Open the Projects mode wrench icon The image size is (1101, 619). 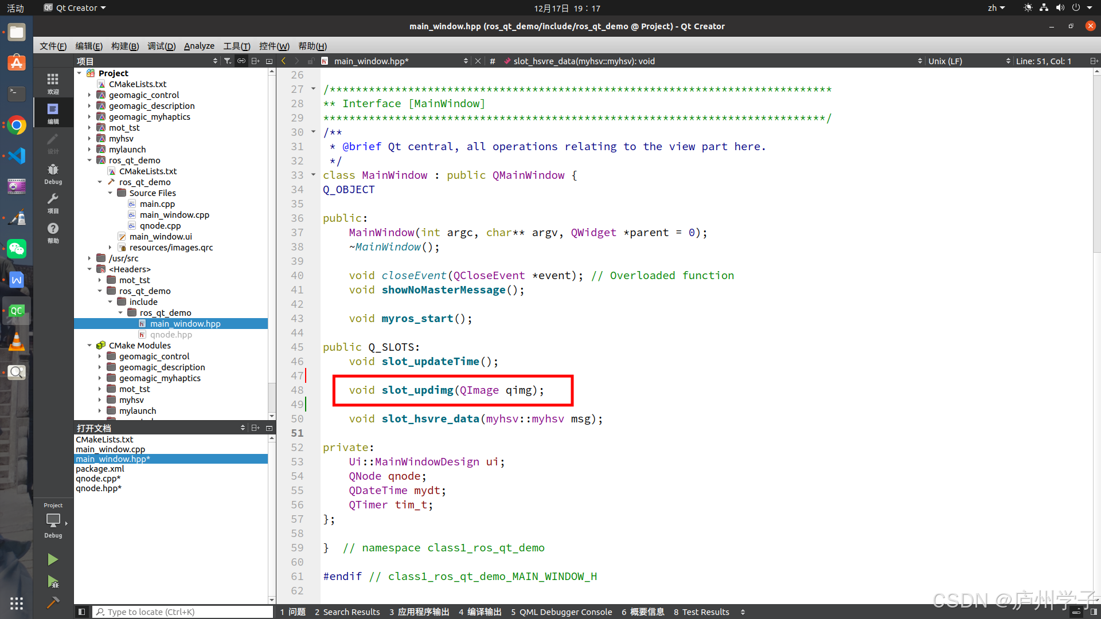53,202
